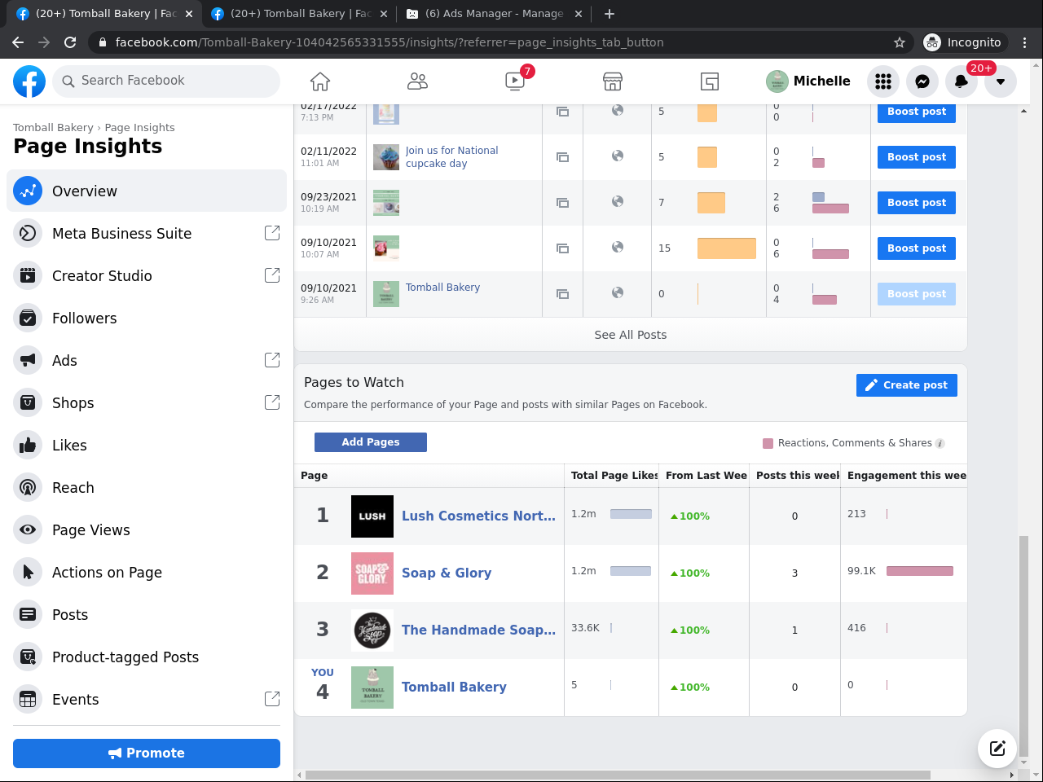Viewport: 1043px width, 782px height.
Task: Open Meta Business Suite in sidebar
Action: click(147, 233)
